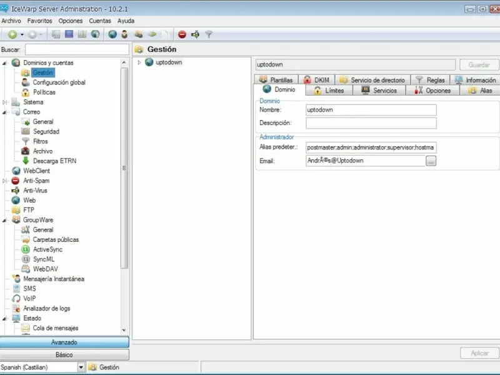Screen dimensions: 500x375
Task: Open Configuración global tree item
Action: point(59,82)
